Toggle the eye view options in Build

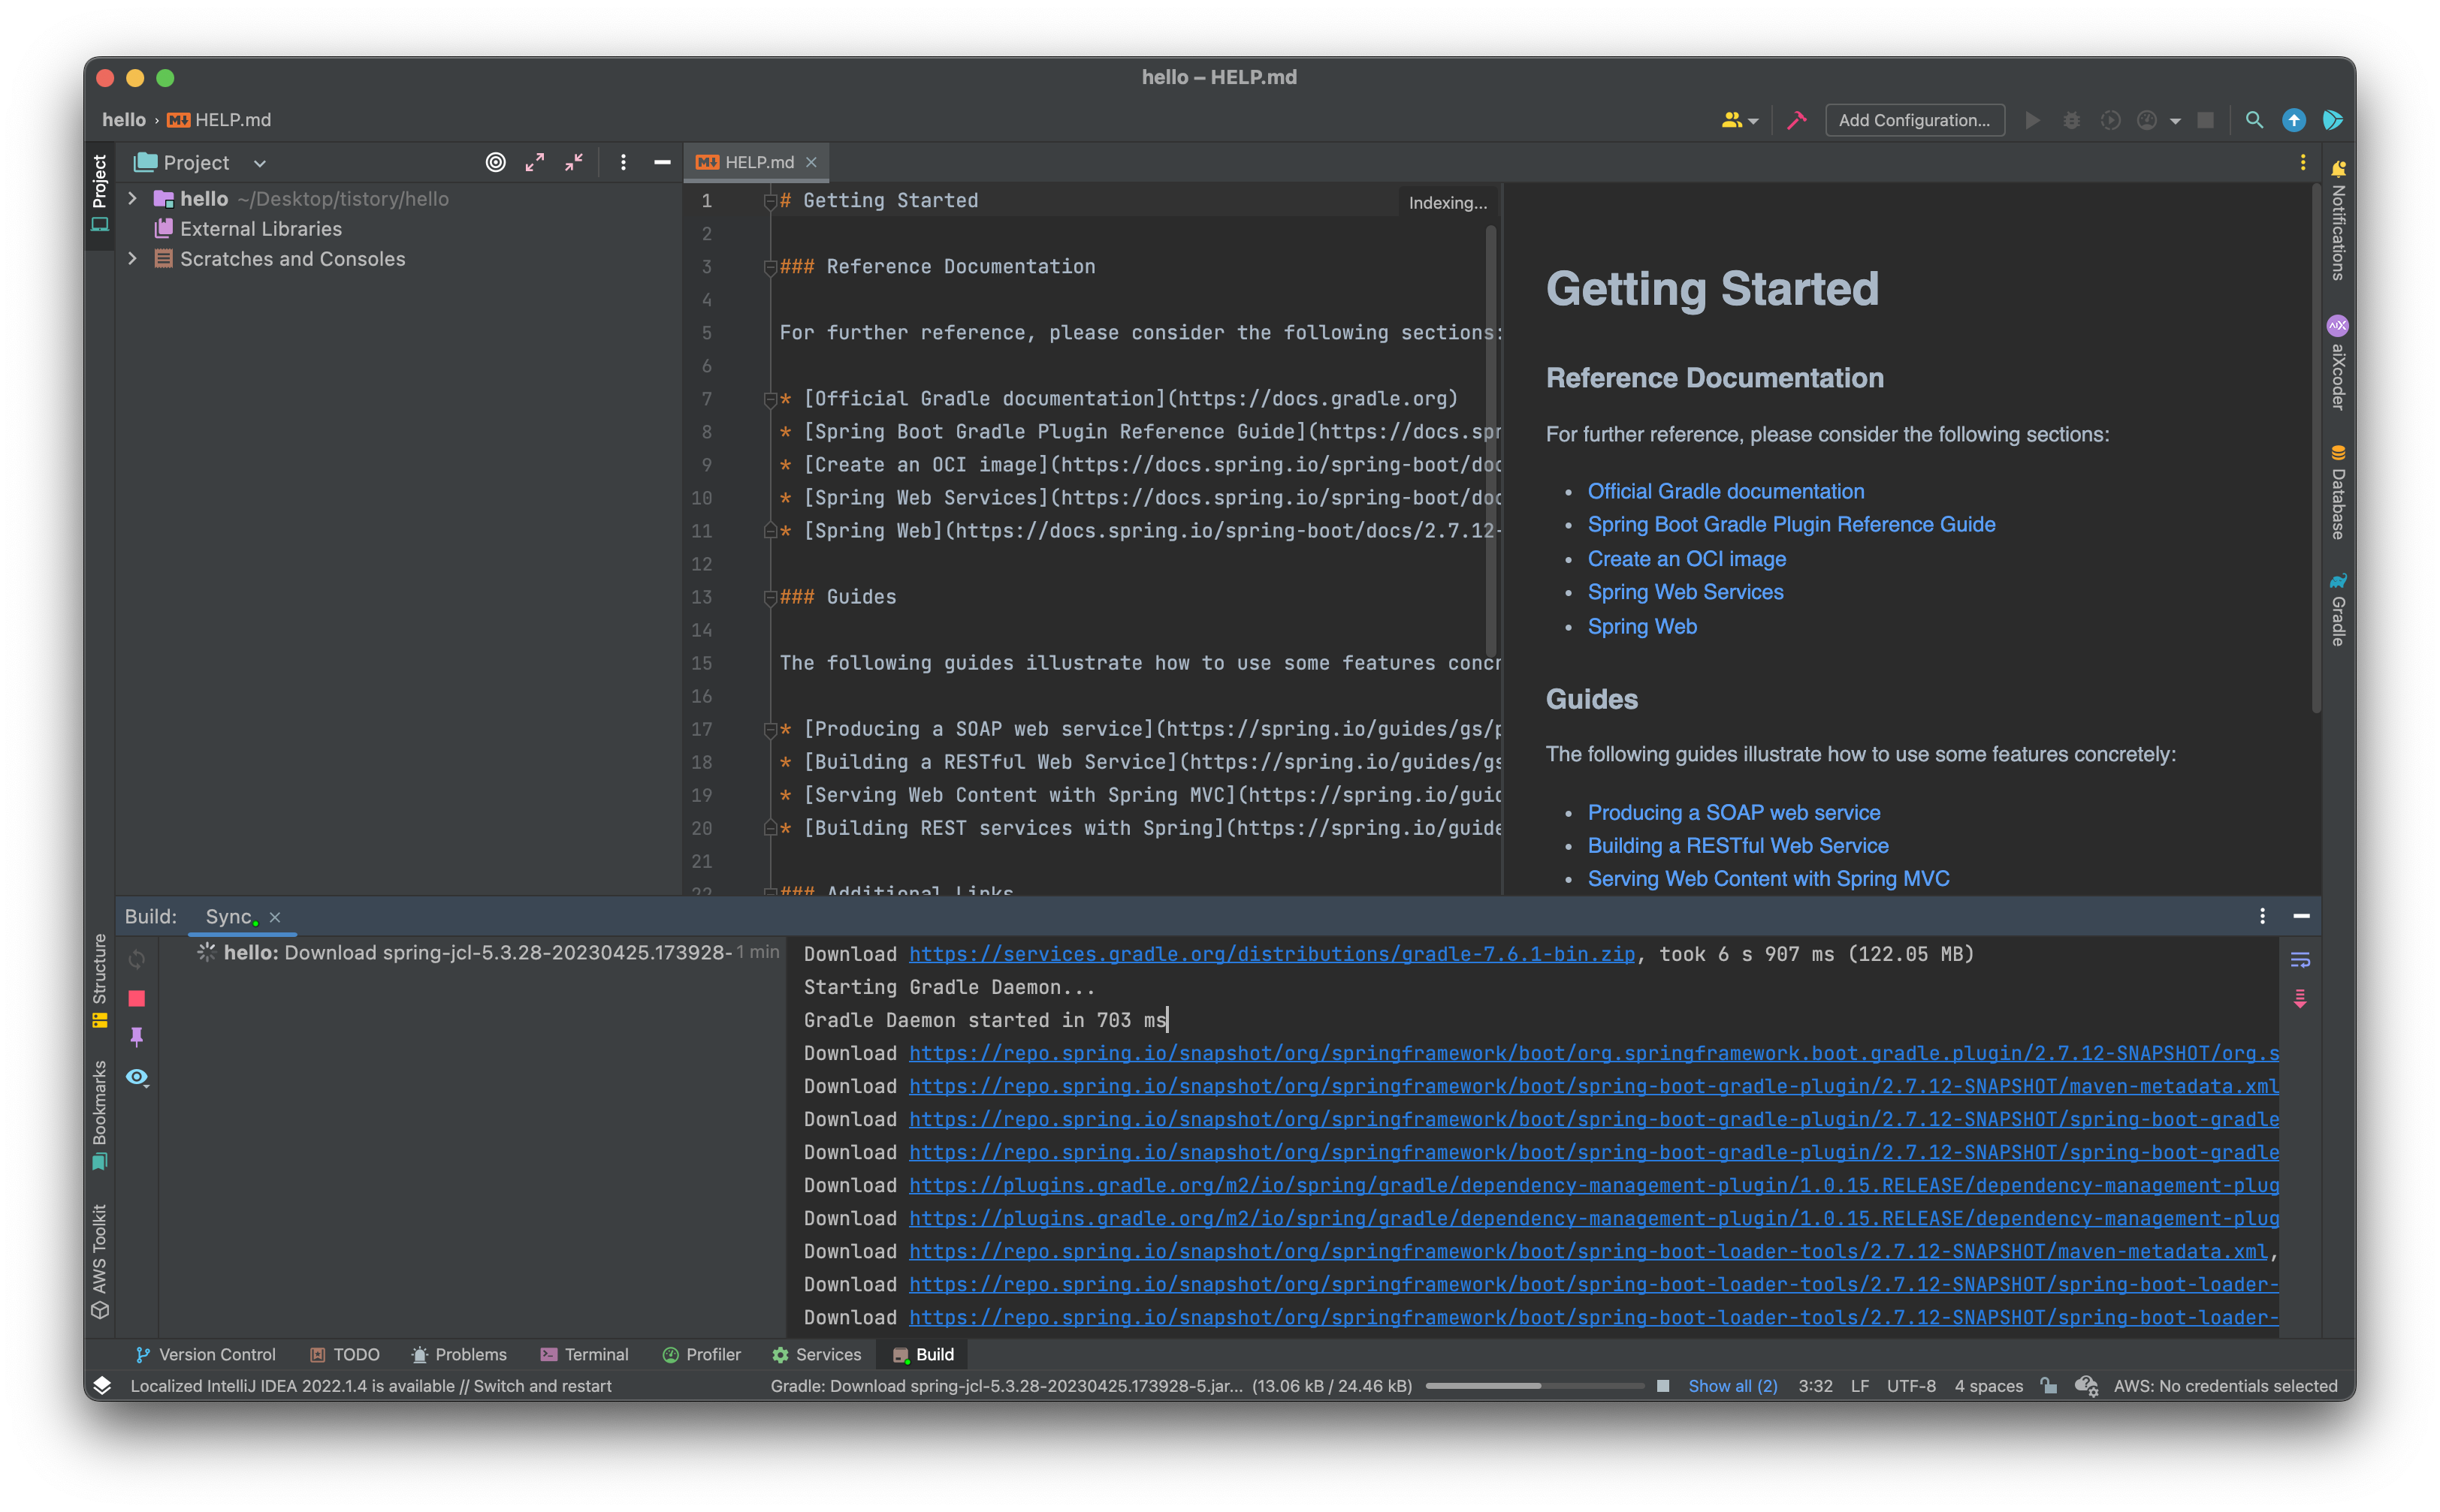click(137, 1077)
